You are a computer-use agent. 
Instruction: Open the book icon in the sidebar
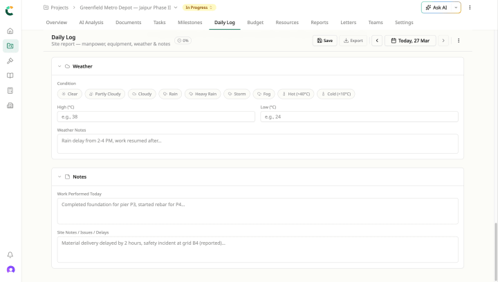(10, 76)
